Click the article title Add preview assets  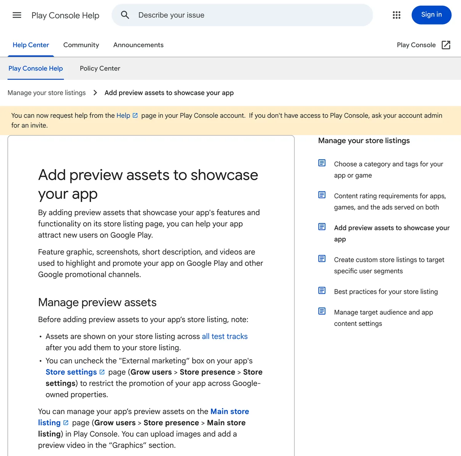click(x=148, y=184)
